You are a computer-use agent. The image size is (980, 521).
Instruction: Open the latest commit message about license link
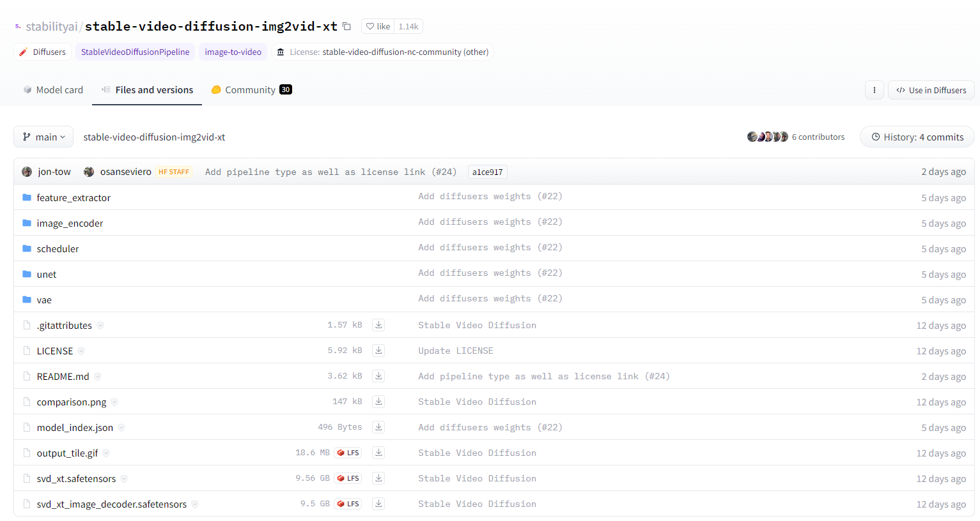click(x=331, y=172)
